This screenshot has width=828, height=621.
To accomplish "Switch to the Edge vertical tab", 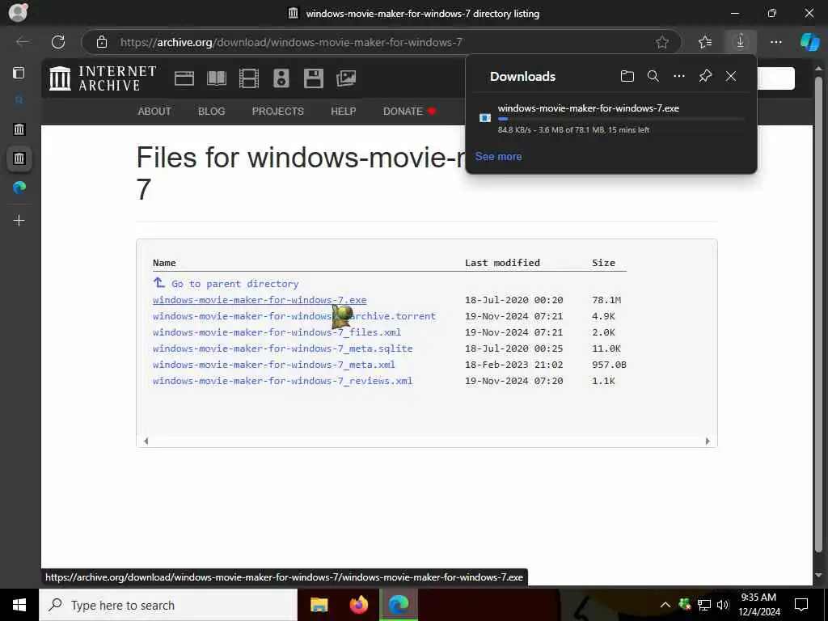I will point(19,188).
